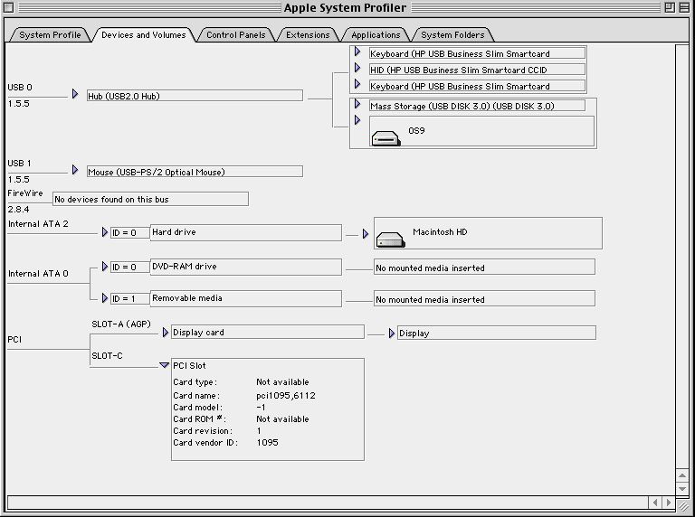Screen dimensions: 695x517
Task: Click the scroll right arrow
Action: pos(669,503)
